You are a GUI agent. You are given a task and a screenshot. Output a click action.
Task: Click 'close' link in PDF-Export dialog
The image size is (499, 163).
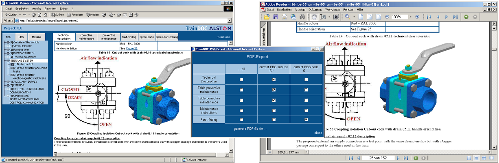tap(318, 133)
